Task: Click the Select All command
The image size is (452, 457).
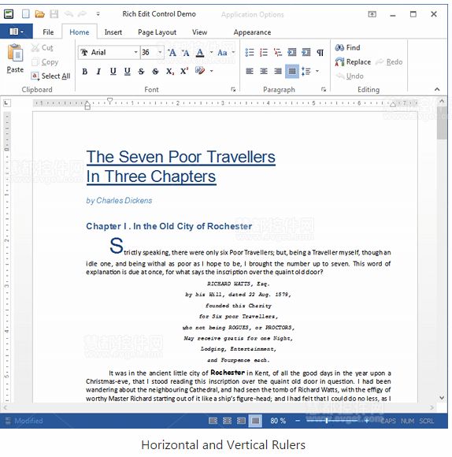Action: (x=50, y=76)
